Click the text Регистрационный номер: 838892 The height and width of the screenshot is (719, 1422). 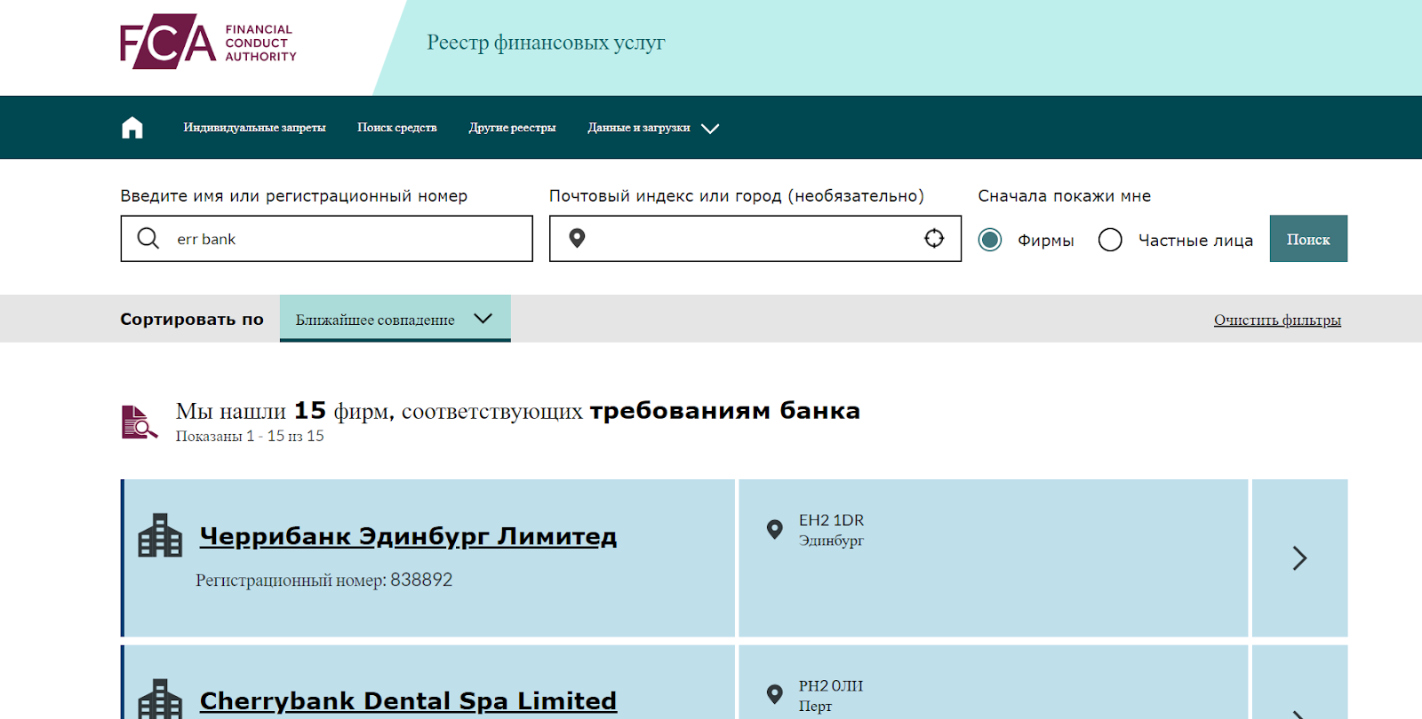point(324,580)
